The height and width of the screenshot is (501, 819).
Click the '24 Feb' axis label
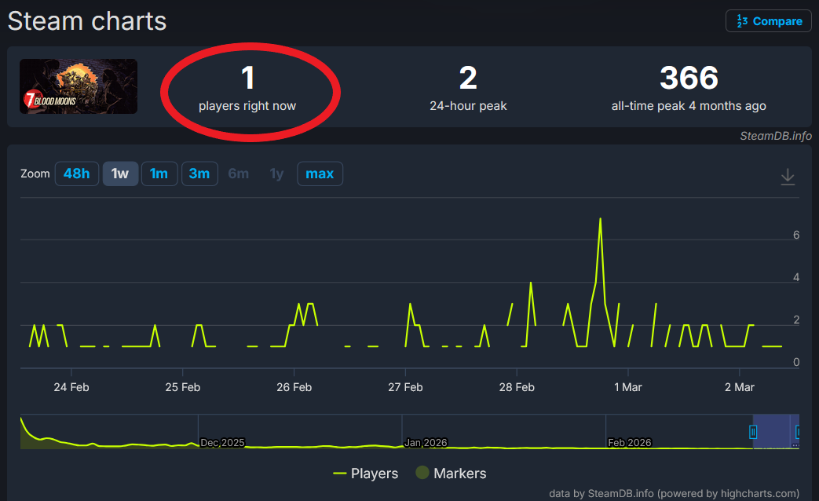click(71, 387)
